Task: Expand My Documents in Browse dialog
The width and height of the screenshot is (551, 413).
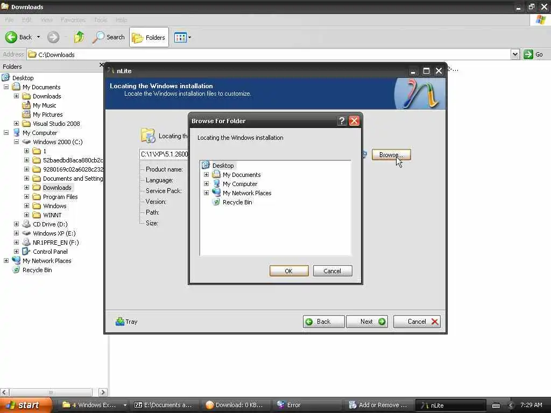Action: click(206, 175)
